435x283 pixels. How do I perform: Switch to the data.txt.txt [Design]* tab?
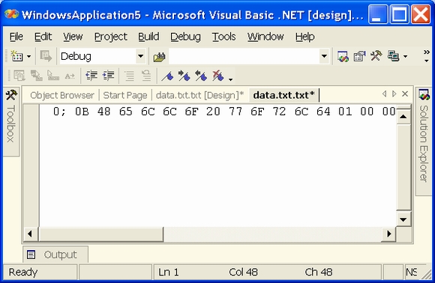(x=199, y=95)
